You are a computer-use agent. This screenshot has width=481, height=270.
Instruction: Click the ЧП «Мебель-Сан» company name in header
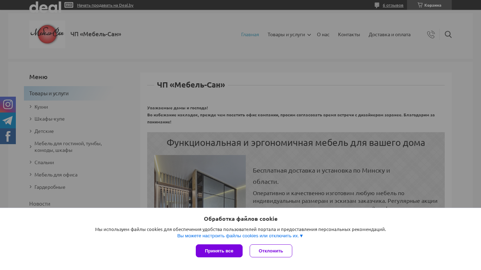(x=96, y=34)
